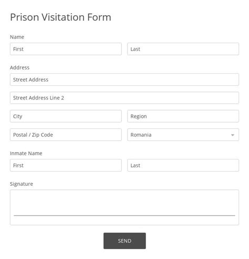Click the Prison Visitation Form heading
The image size is (249, 259).
(x=60, y=17)
